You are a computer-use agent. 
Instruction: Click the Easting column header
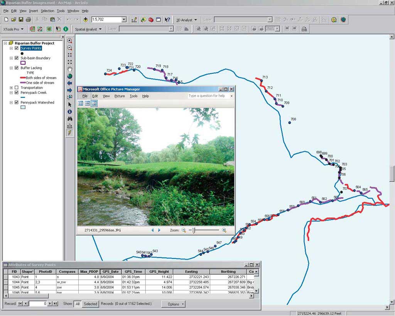[x=191, y=272]
